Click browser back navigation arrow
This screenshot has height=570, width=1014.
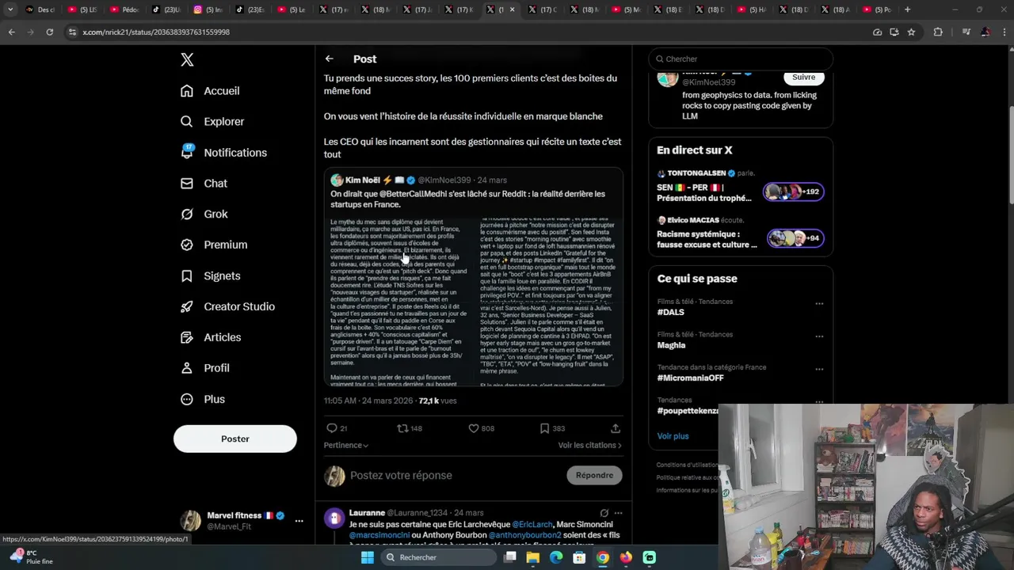pos(11,32)
